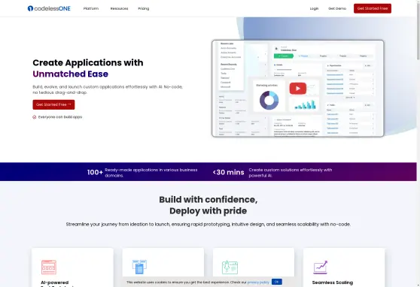Open the privacy policy link
The image size is (420, 287).
258,282
